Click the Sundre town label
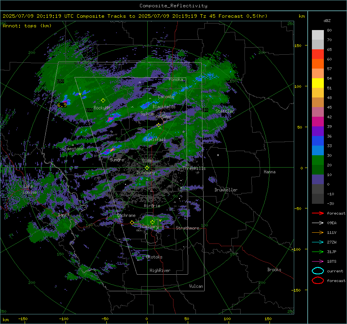The width and height of the screenshot is (347, 324). pyautogui.click(x=117, y=160)
